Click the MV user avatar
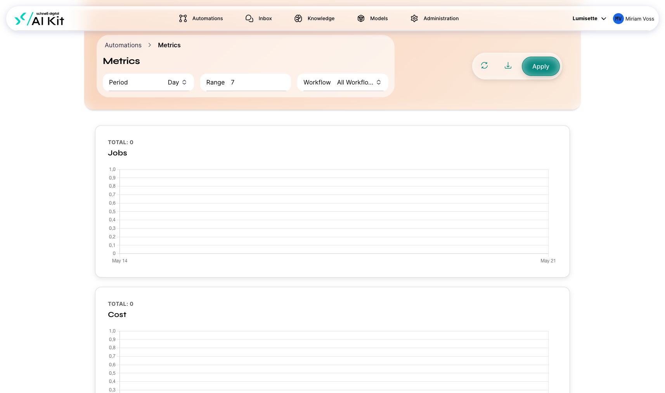 pyautogui.click(x=618, y=19)
